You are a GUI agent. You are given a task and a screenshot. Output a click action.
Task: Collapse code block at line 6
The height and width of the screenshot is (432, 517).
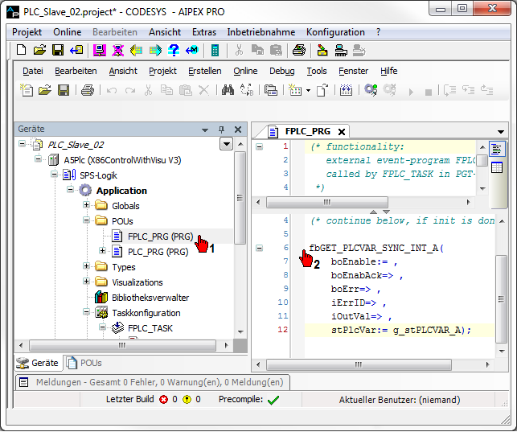point(260,248)
